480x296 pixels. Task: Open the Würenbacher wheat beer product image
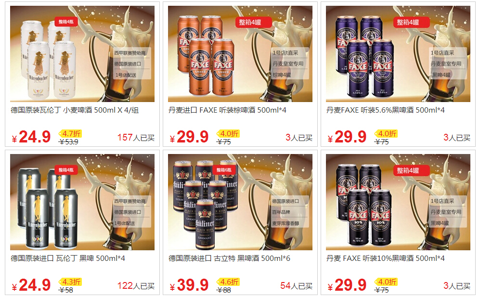(82, 53)
